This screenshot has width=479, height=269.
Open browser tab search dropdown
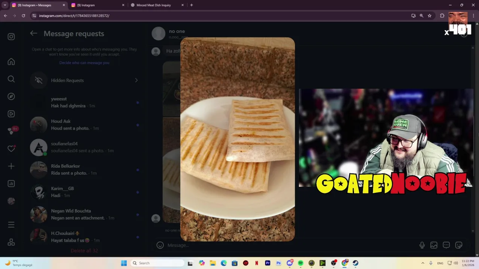(x=5, y=5)
